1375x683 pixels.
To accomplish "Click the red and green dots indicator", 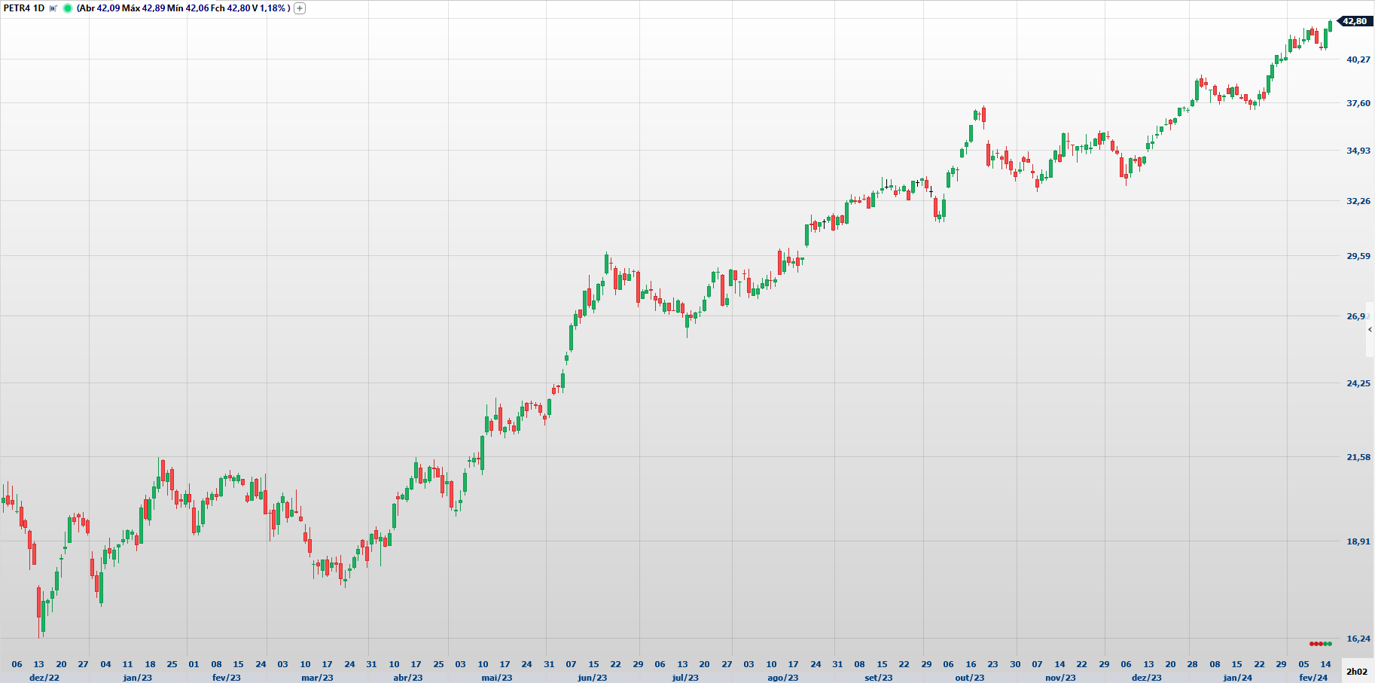I will click(1320, 644).
